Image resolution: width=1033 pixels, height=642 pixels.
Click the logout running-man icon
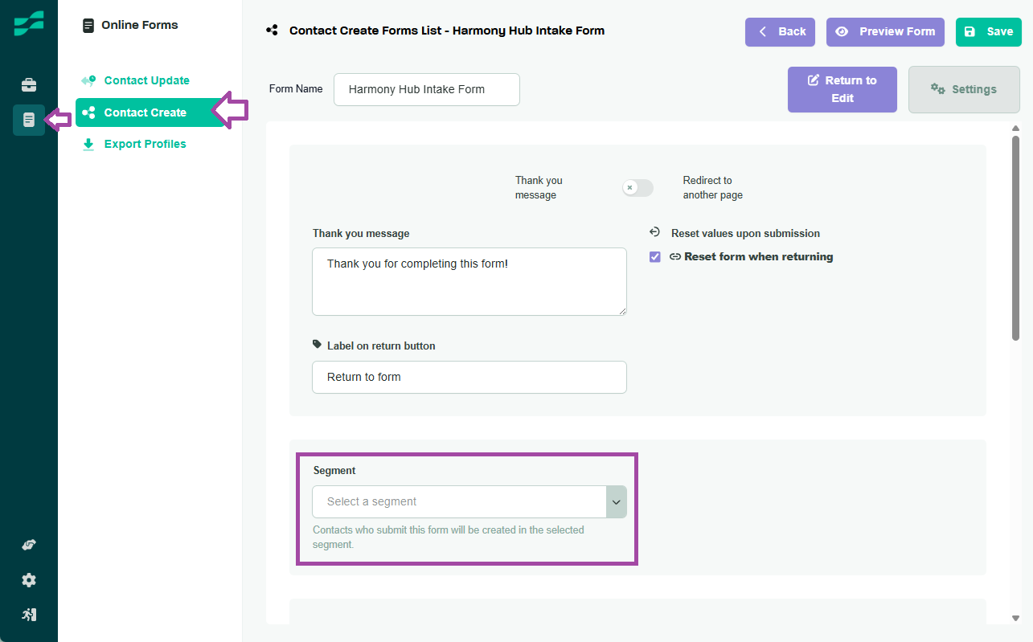tap(29, 615)
